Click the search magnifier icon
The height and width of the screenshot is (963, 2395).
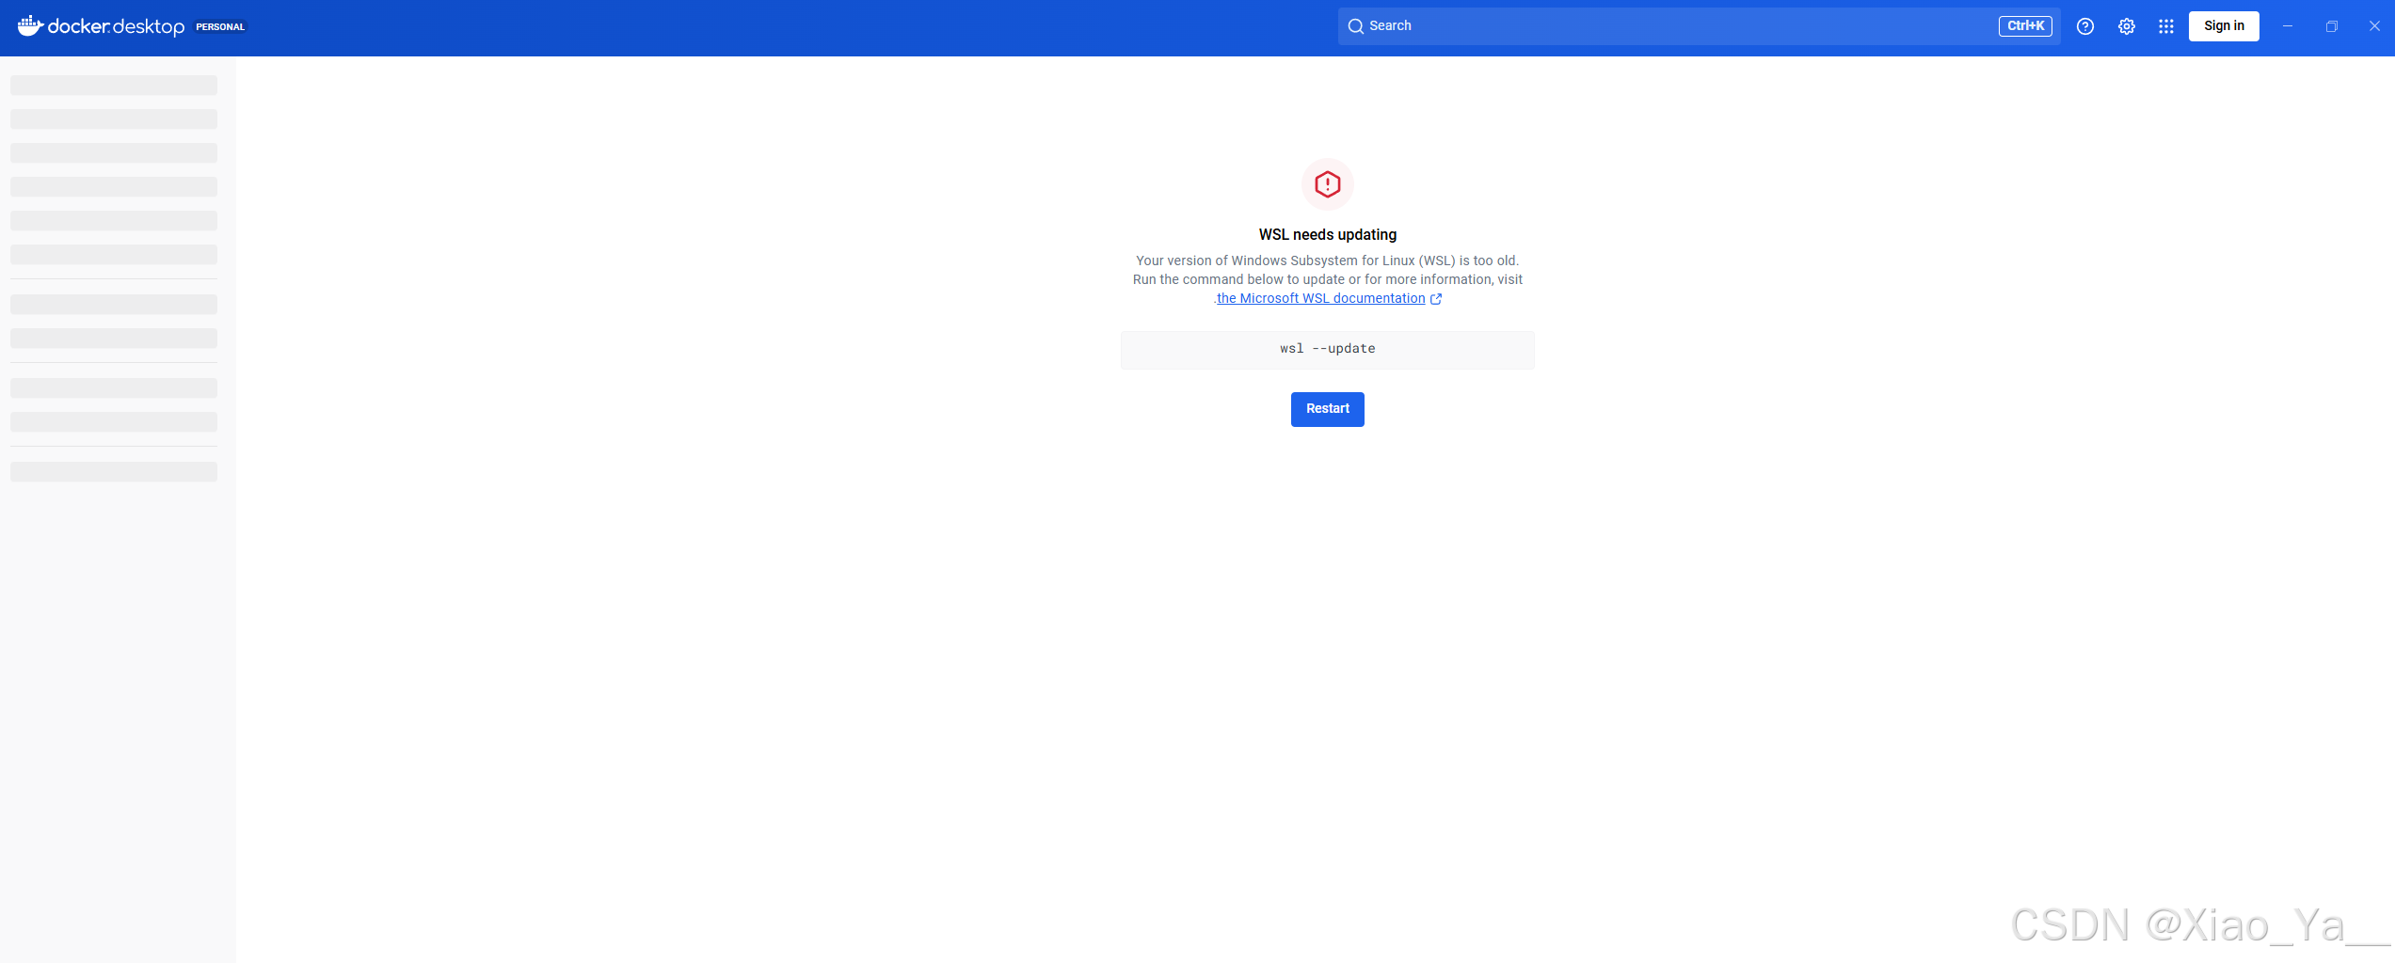click(x=1356, y=26)
